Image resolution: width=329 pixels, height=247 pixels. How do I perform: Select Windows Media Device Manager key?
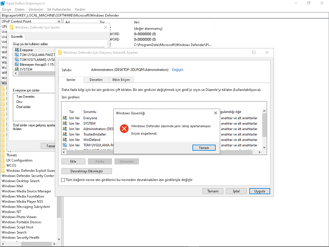tap(27, 191)
